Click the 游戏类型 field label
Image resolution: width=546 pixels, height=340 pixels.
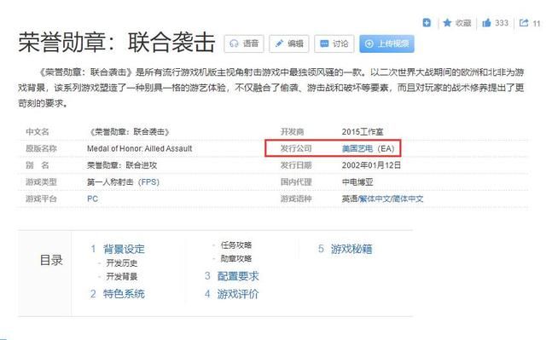tap(41, 182)
